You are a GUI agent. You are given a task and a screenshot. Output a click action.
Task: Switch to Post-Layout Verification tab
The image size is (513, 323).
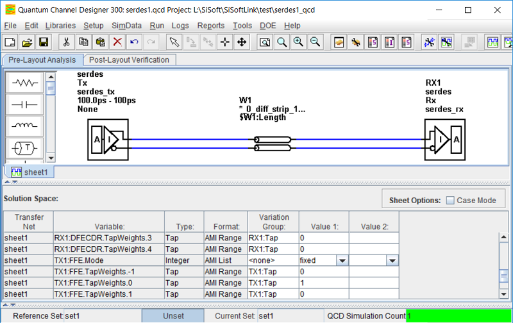point(129,60)
